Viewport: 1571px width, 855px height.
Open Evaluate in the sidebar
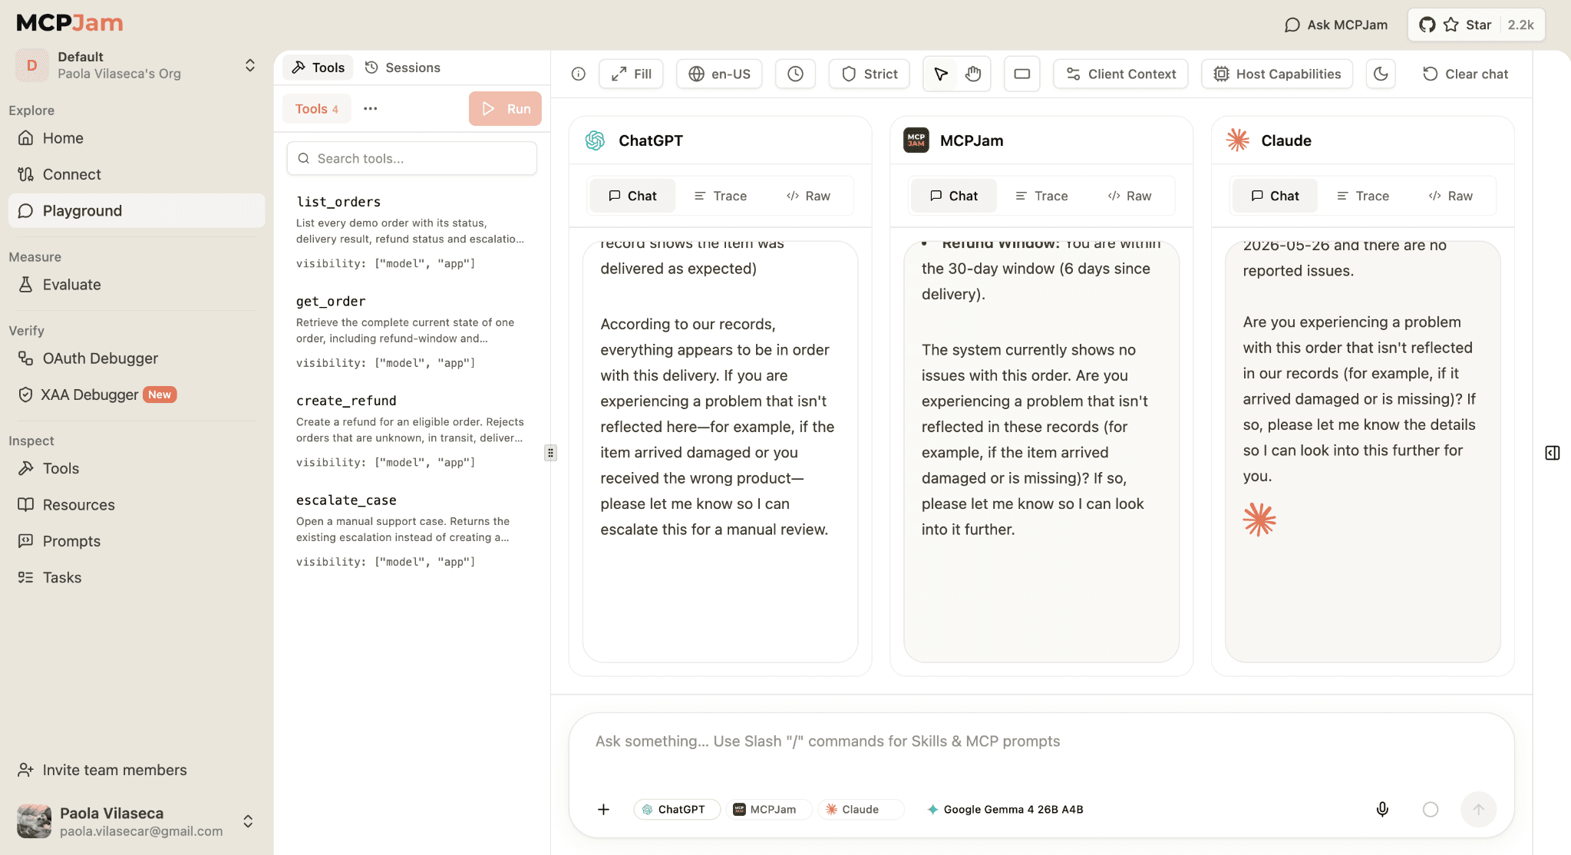137,285
